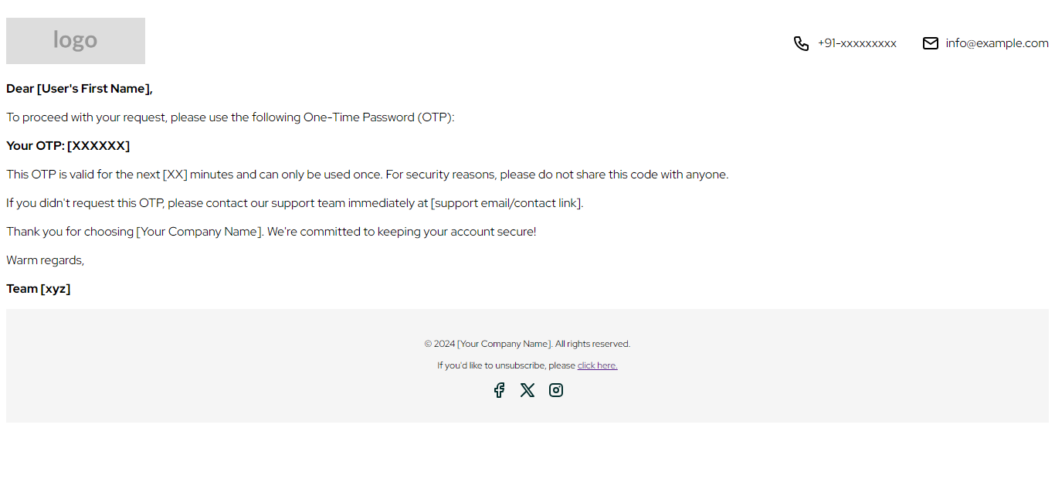Click the "Your OTP: [XXXXXX]" line

[68, 146]
